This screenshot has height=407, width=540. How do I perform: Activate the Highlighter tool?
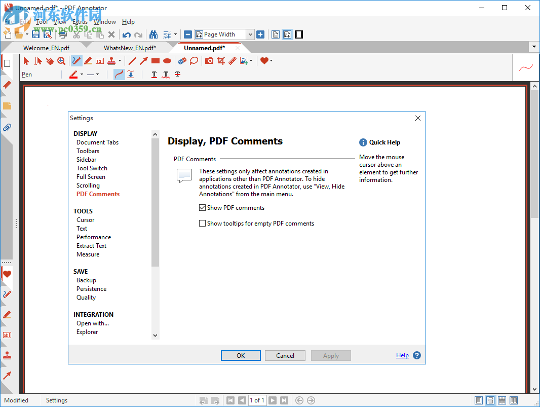click(x=88, y=60)
